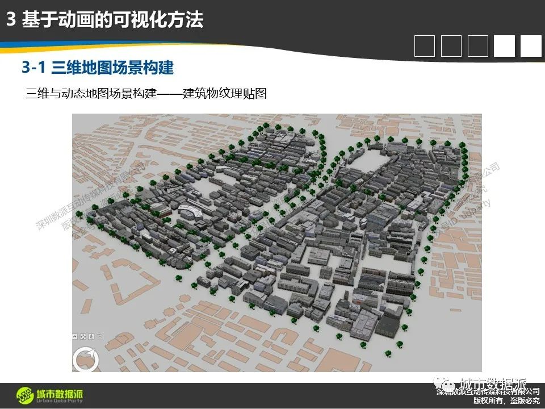Select footer text '深圳数派互动传媒科技有限公司'

[488, 391]
